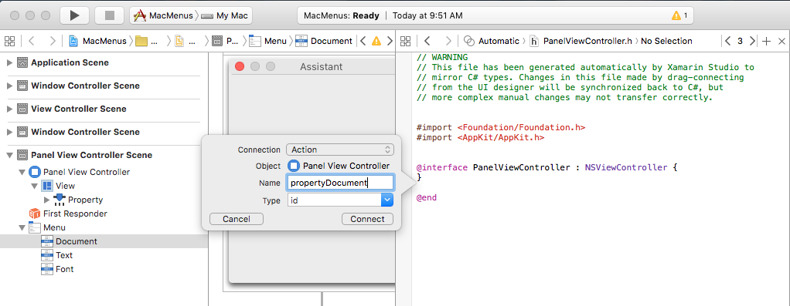Open Automatic assistant mode menu
The height and width of the screenshot is (306, 790).
491,41
